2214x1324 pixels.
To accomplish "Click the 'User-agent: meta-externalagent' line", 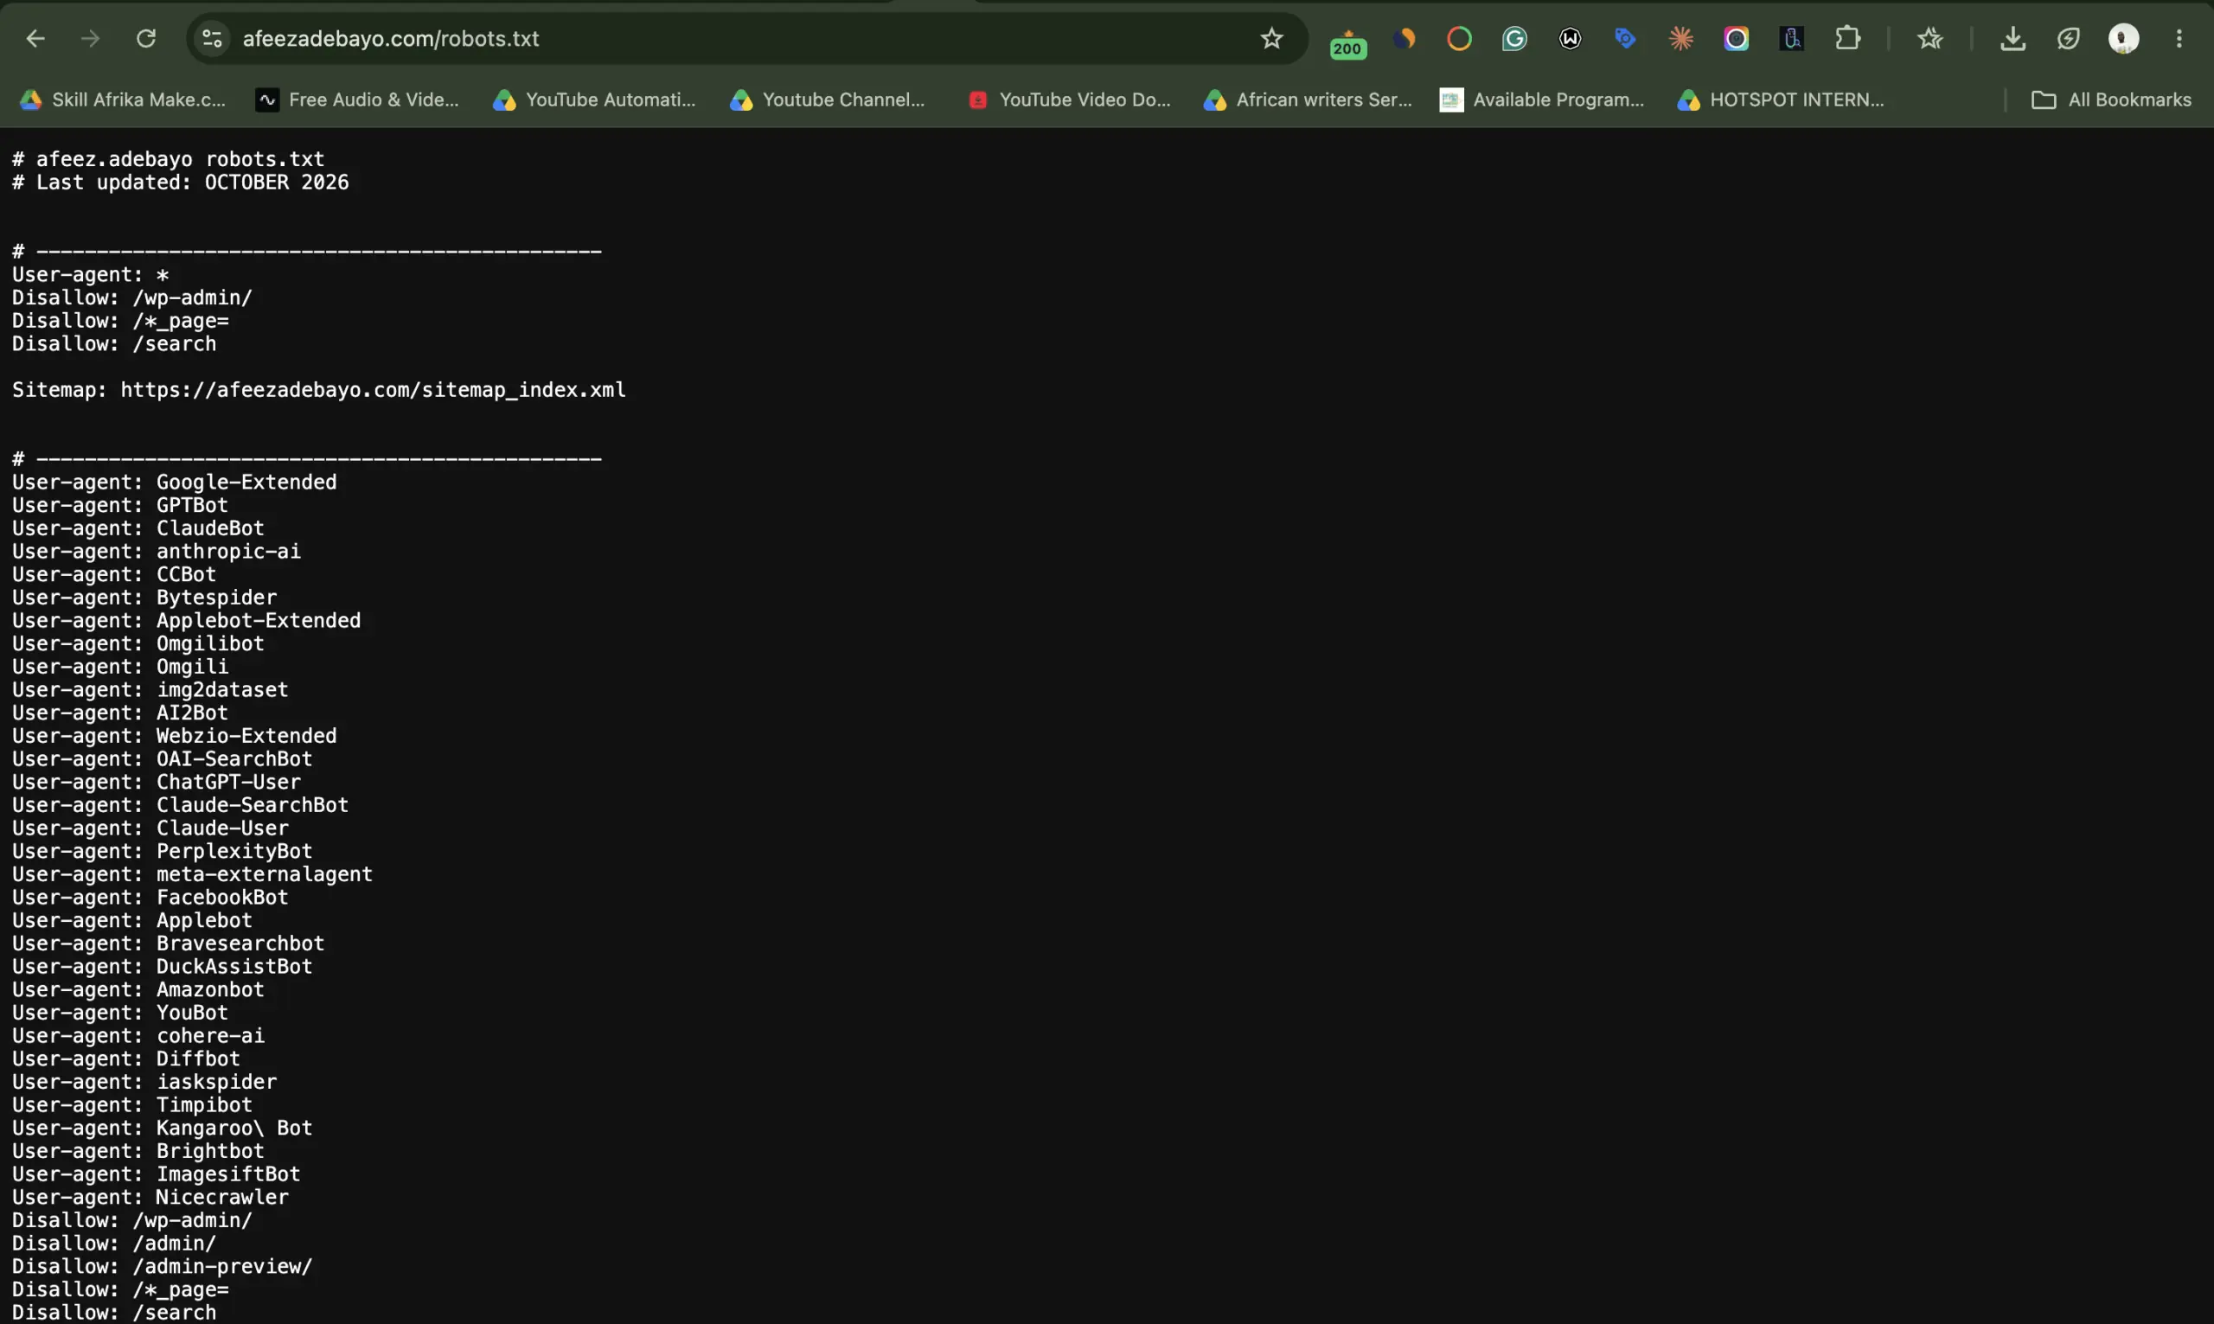I will (193, 874).
